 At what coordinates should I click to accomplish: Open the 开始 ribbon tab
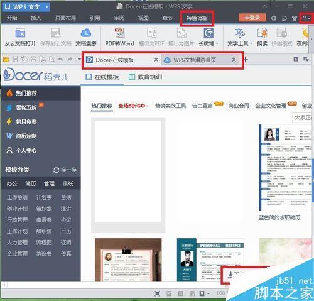pos(12,18)
